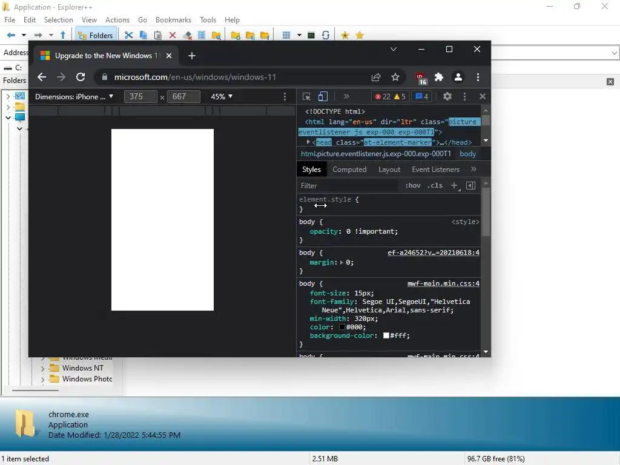The height and width of the screenshot is (465, 620).
Task: Click the Chrome profile avatar icon
Action: (x=458, y=77)
